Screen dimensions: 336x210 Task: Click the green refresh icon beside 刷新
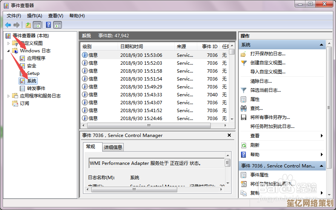tap(244, 145)
